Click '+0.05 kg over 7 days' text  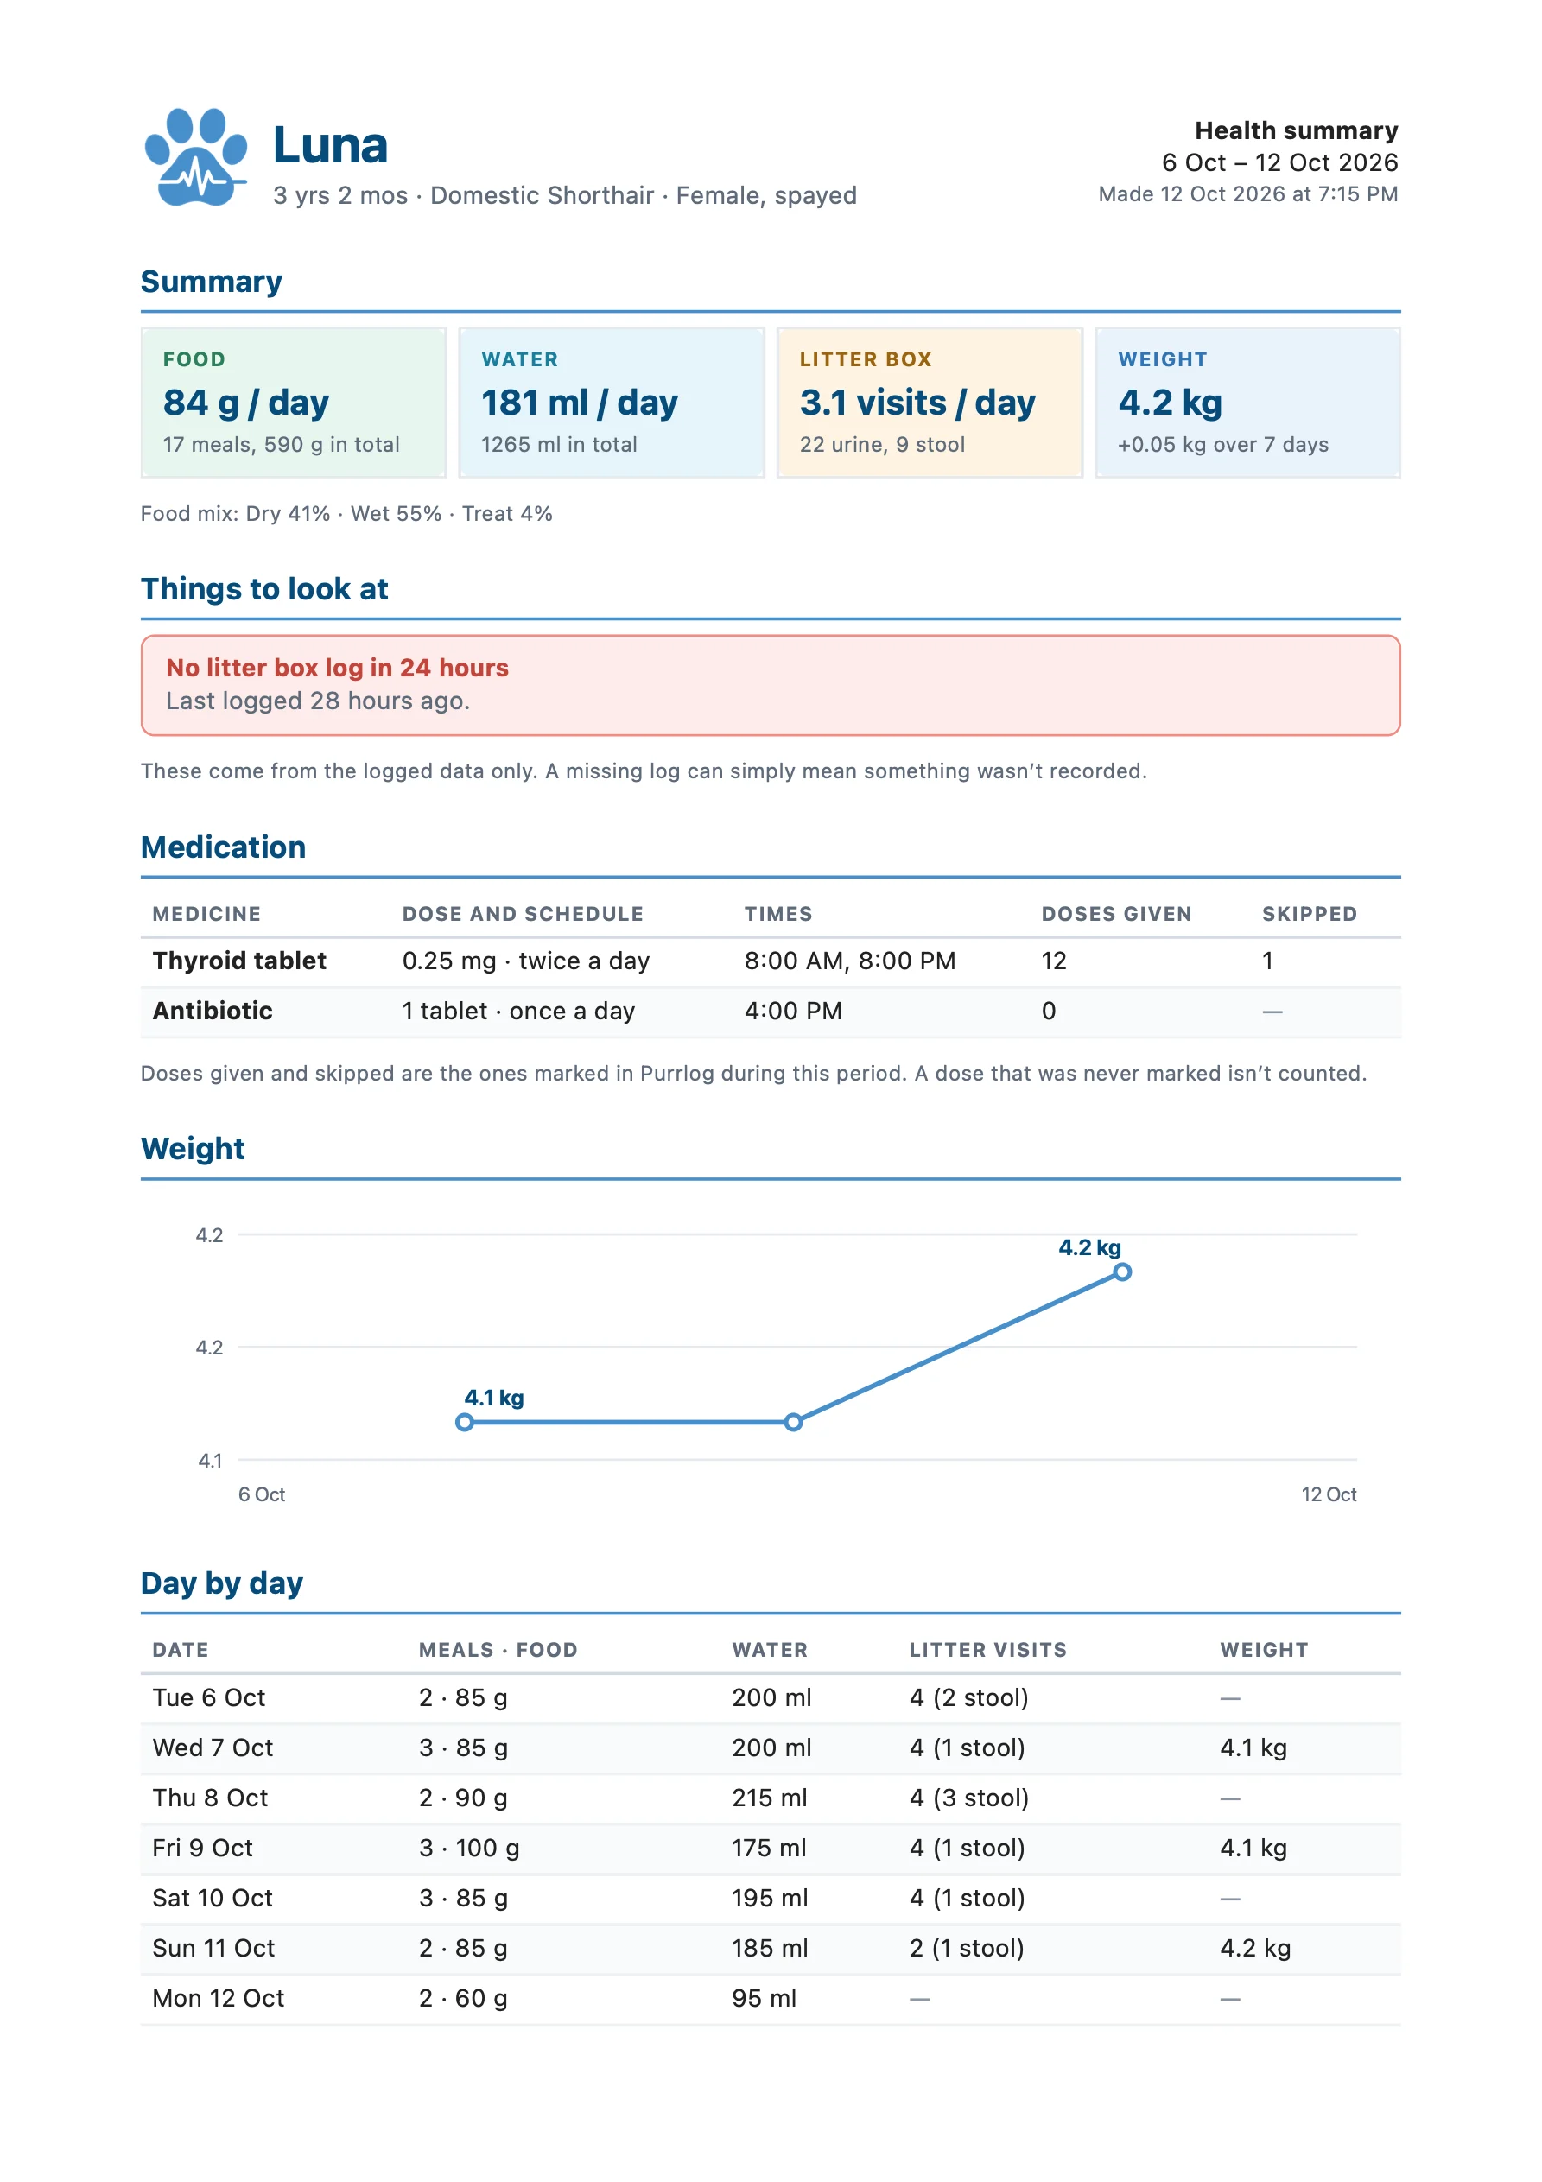1222,445
